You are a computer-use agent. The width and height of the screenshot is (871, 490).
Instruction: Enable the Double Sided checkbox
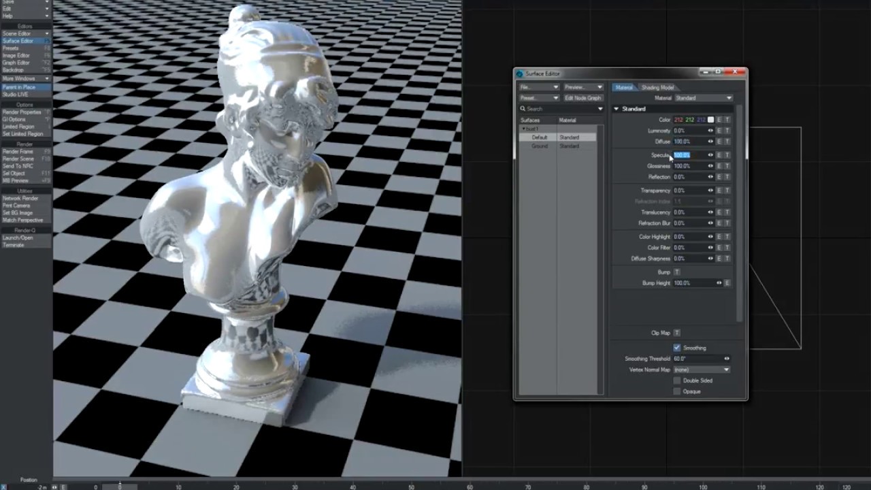[677, 380]
